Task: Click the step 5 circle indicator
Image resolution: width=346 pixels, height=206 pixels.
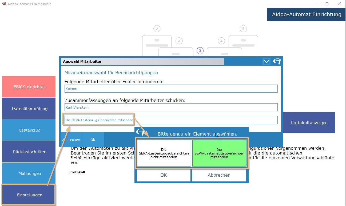Action: pos(243,29)
